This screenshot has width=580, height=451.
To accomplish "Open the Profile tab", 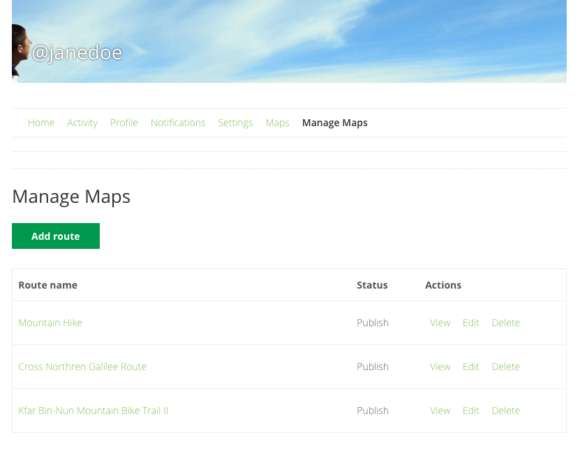I will [124, 123].
